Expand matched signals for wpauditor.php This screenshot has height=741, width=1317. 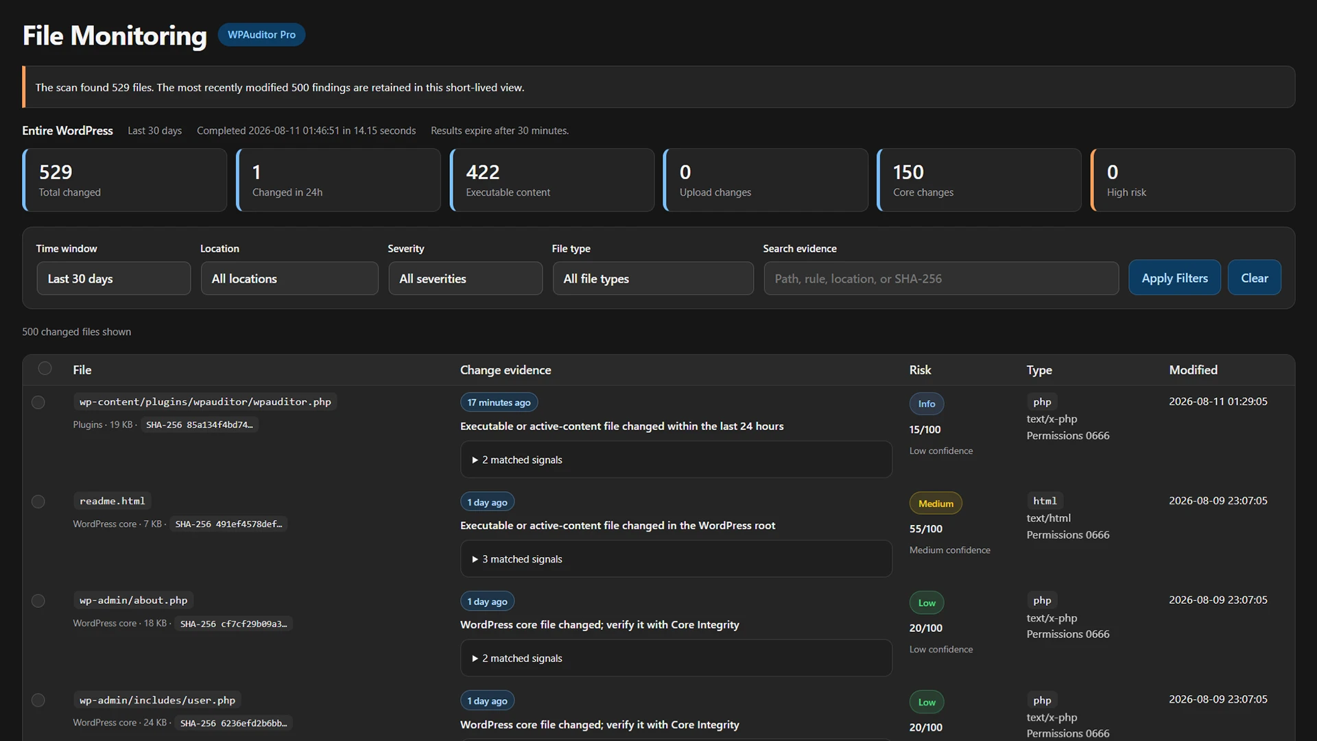676,460
